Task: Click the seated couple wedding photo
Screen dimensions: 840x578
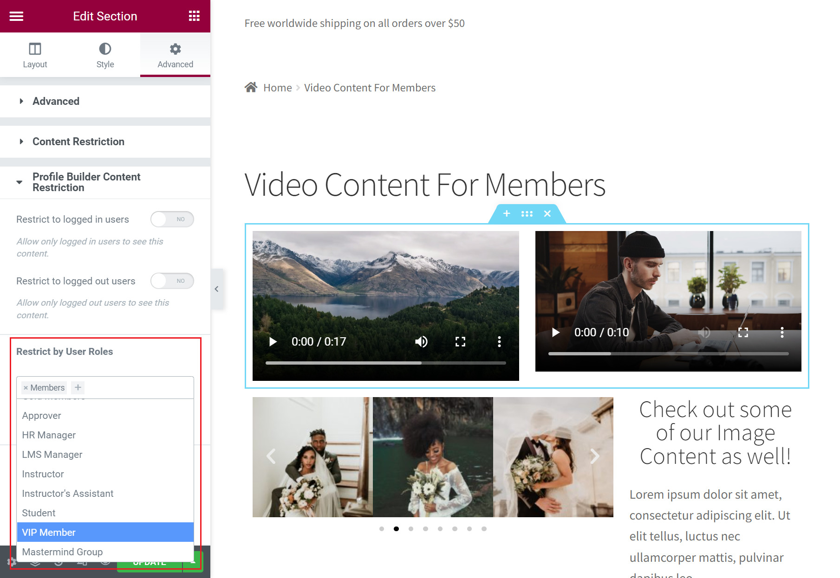Action: click(x=313, y=457)
